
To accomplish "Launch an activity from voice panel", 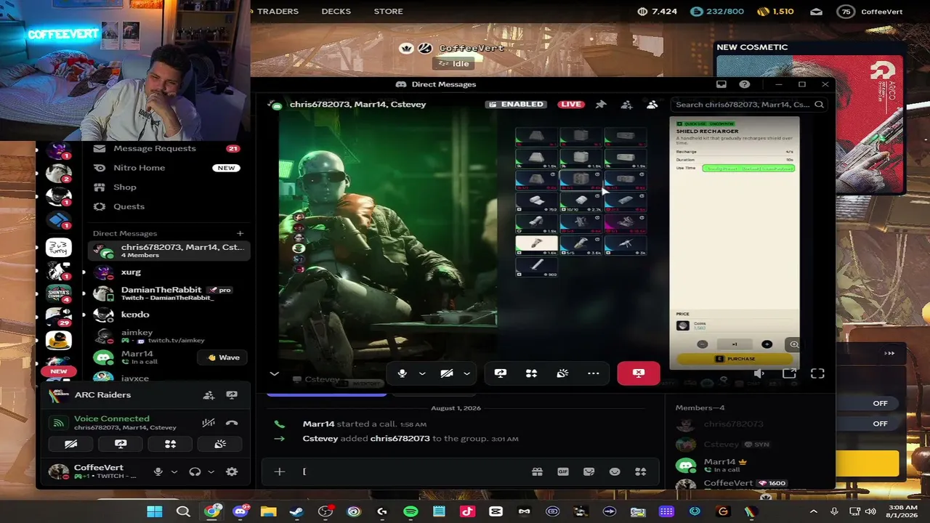I will pyautogui.click(x=170, y=444).
